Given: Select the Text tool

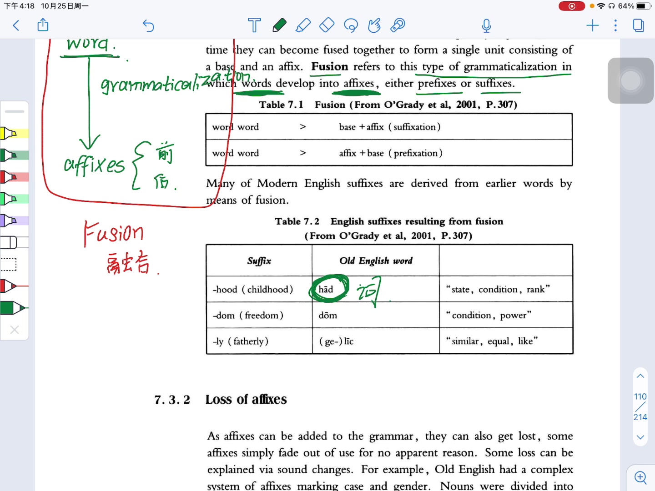Looking at the screenshot, I should 254,25.
